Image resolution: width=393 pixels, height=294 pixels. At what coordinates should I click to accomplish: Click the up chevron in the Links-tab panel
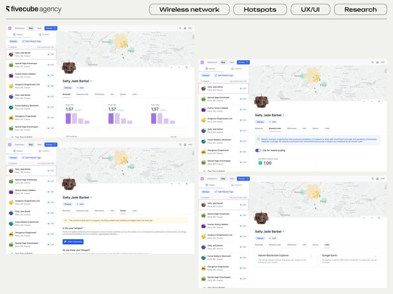(364, 218)
